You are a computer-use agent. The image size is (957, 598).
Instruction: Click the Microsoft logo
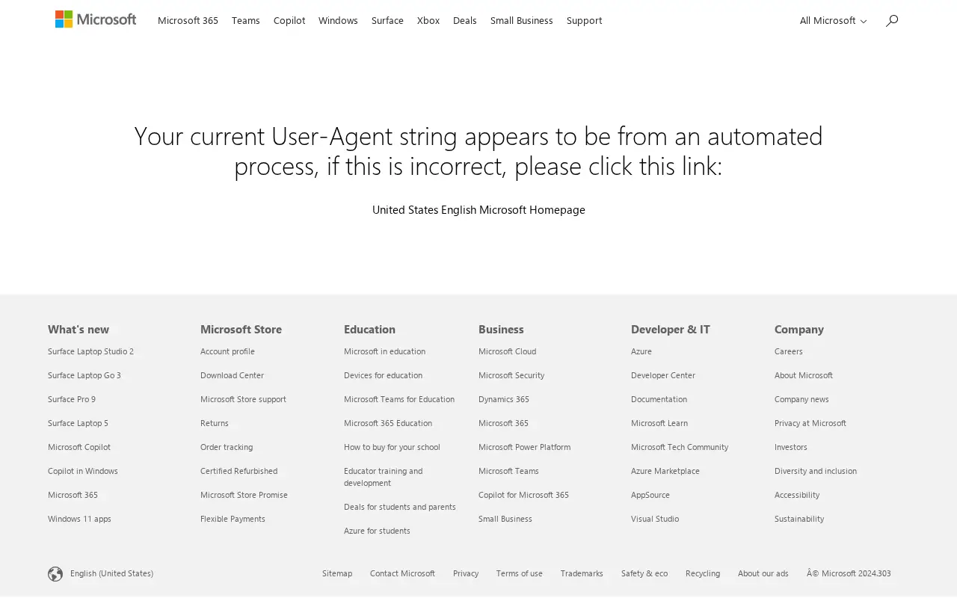[x=96, y=19]
